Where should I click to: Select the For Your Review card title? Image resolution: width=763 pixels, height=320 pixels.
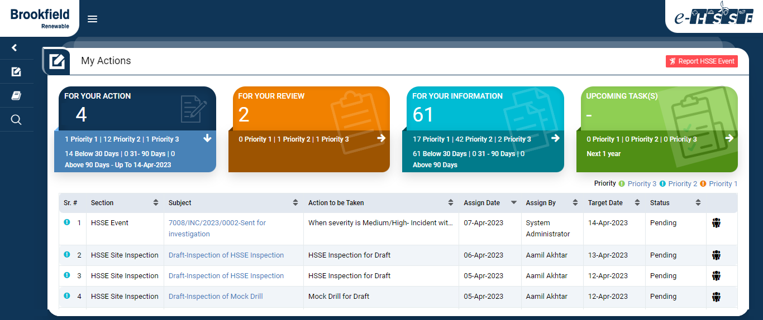tap(271, 96)
